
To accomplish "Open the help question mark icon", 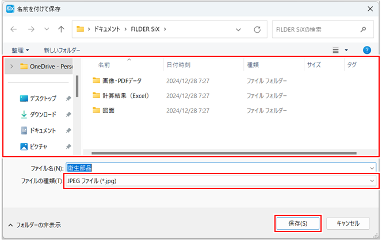I will pyautogui.click(x=367, y=50).
